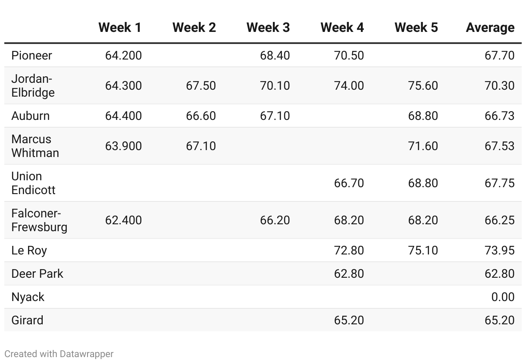
Task: Select the Union Endicott row label
Action: [33, 183]
